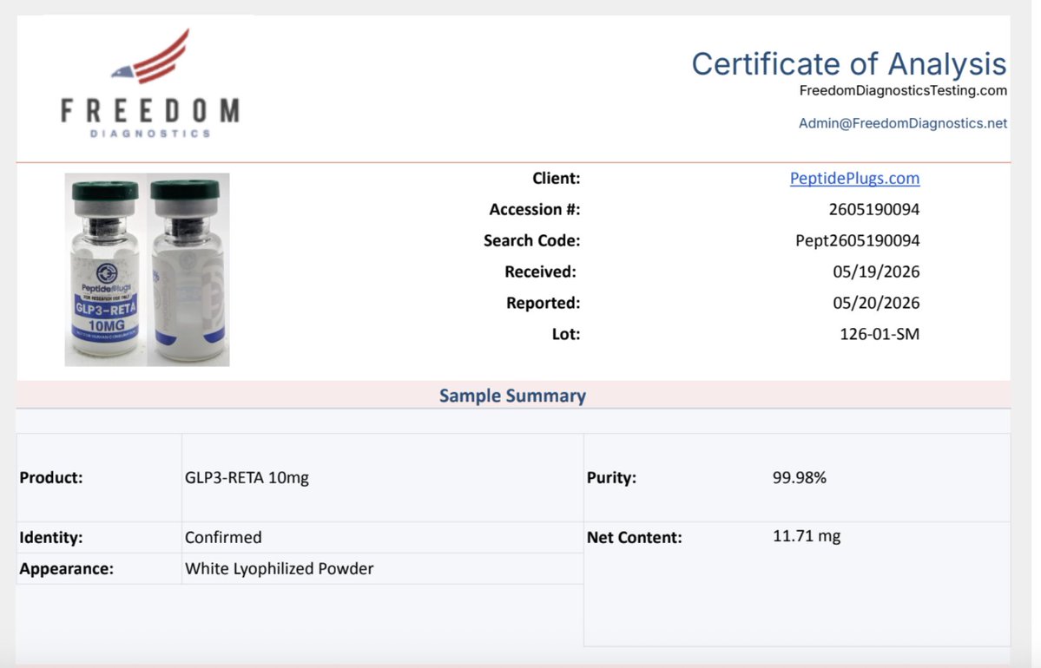Click the FreedomDiagnosticsTesting.com website text
Viewport: 1041px width, 668px height.
(903, 91)
